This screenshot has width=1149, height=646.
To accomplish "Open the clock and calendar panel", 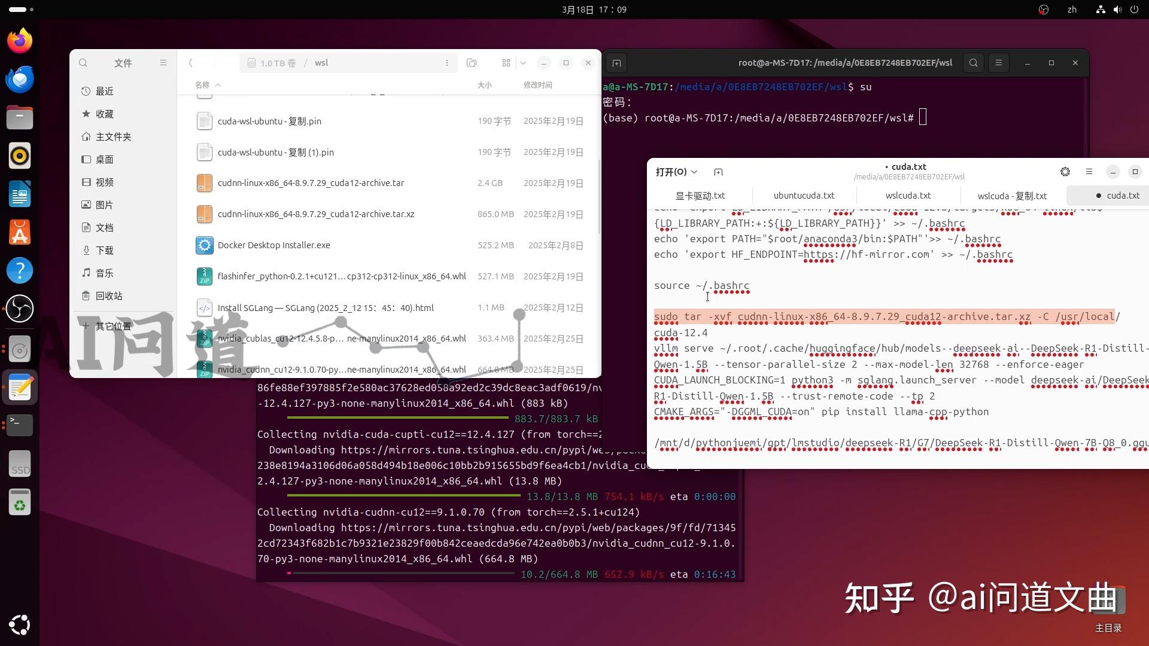I will pos(594,10).
